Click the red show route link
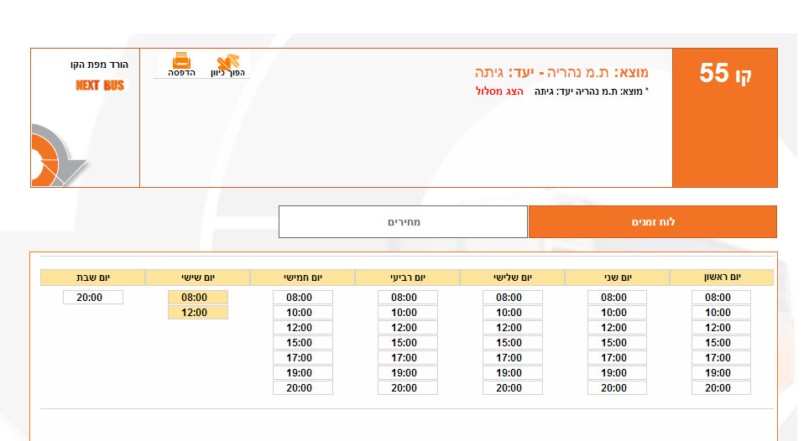This screenshot has height=441, width=809. click(x=499, y=91)
